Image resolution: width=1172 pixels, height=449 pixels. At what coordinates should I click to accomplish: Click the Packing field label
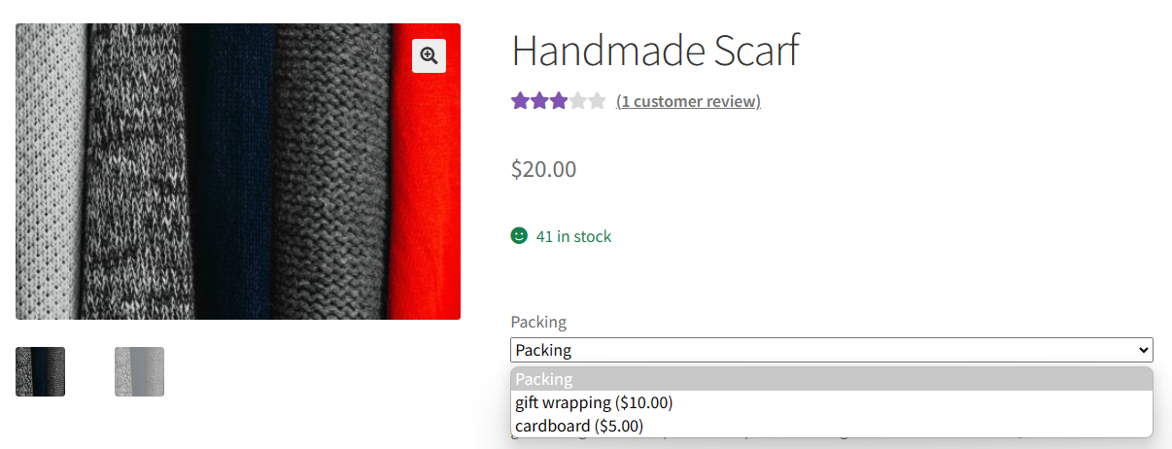coord(538,322)
